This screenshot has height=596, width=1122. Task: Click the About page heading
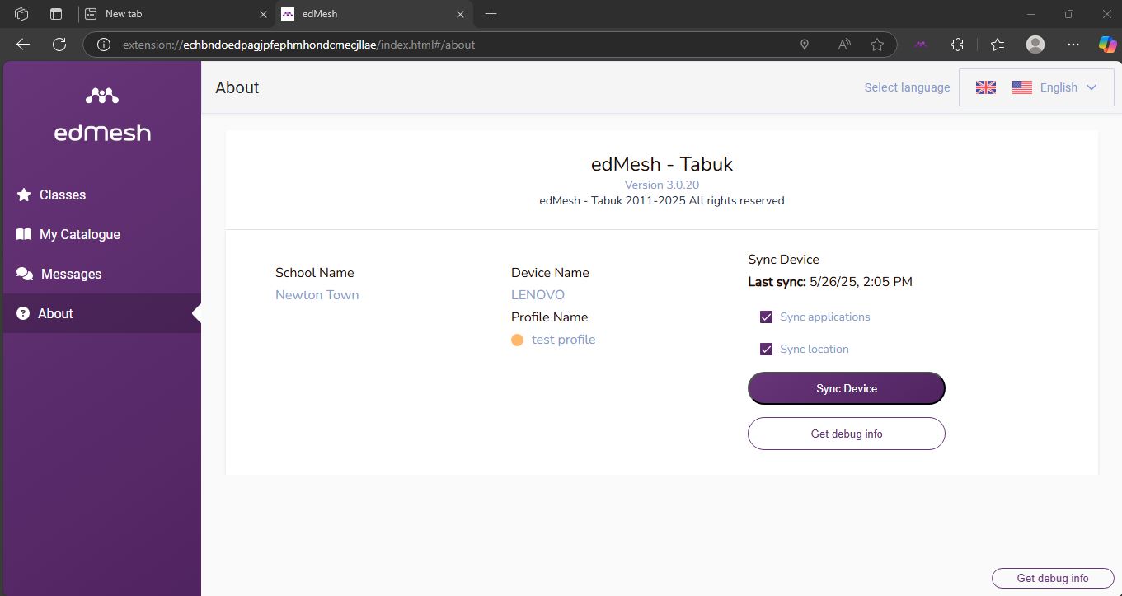tap(237, 87)
